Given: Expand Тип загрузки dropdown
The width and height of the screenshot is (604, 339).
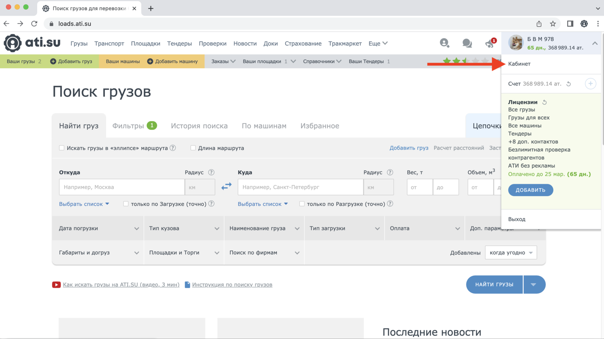Looking at the screenshot, I should (x=345, y=228).
